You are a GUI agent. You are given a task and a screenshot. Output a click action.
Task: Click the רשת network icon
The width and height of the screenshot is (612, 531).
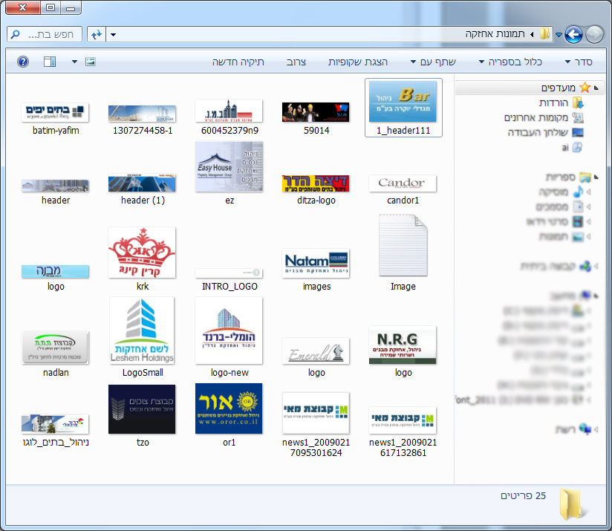coord(585,429)
